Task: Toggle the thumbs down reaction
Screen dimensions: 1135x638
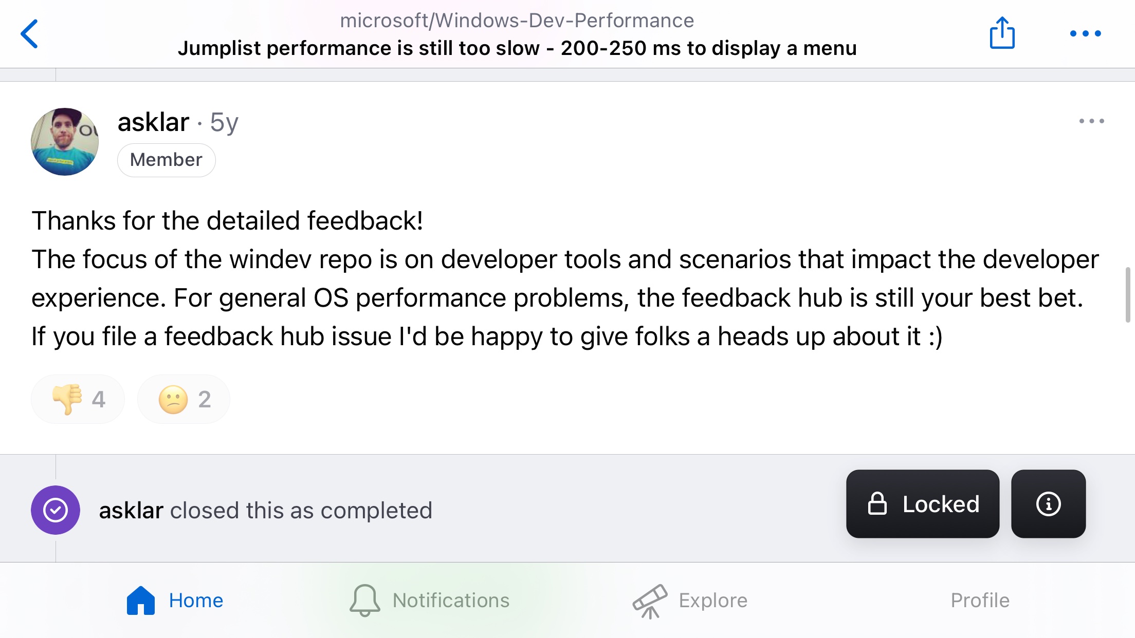Action: pyautogui.click(x=78, y=399)
